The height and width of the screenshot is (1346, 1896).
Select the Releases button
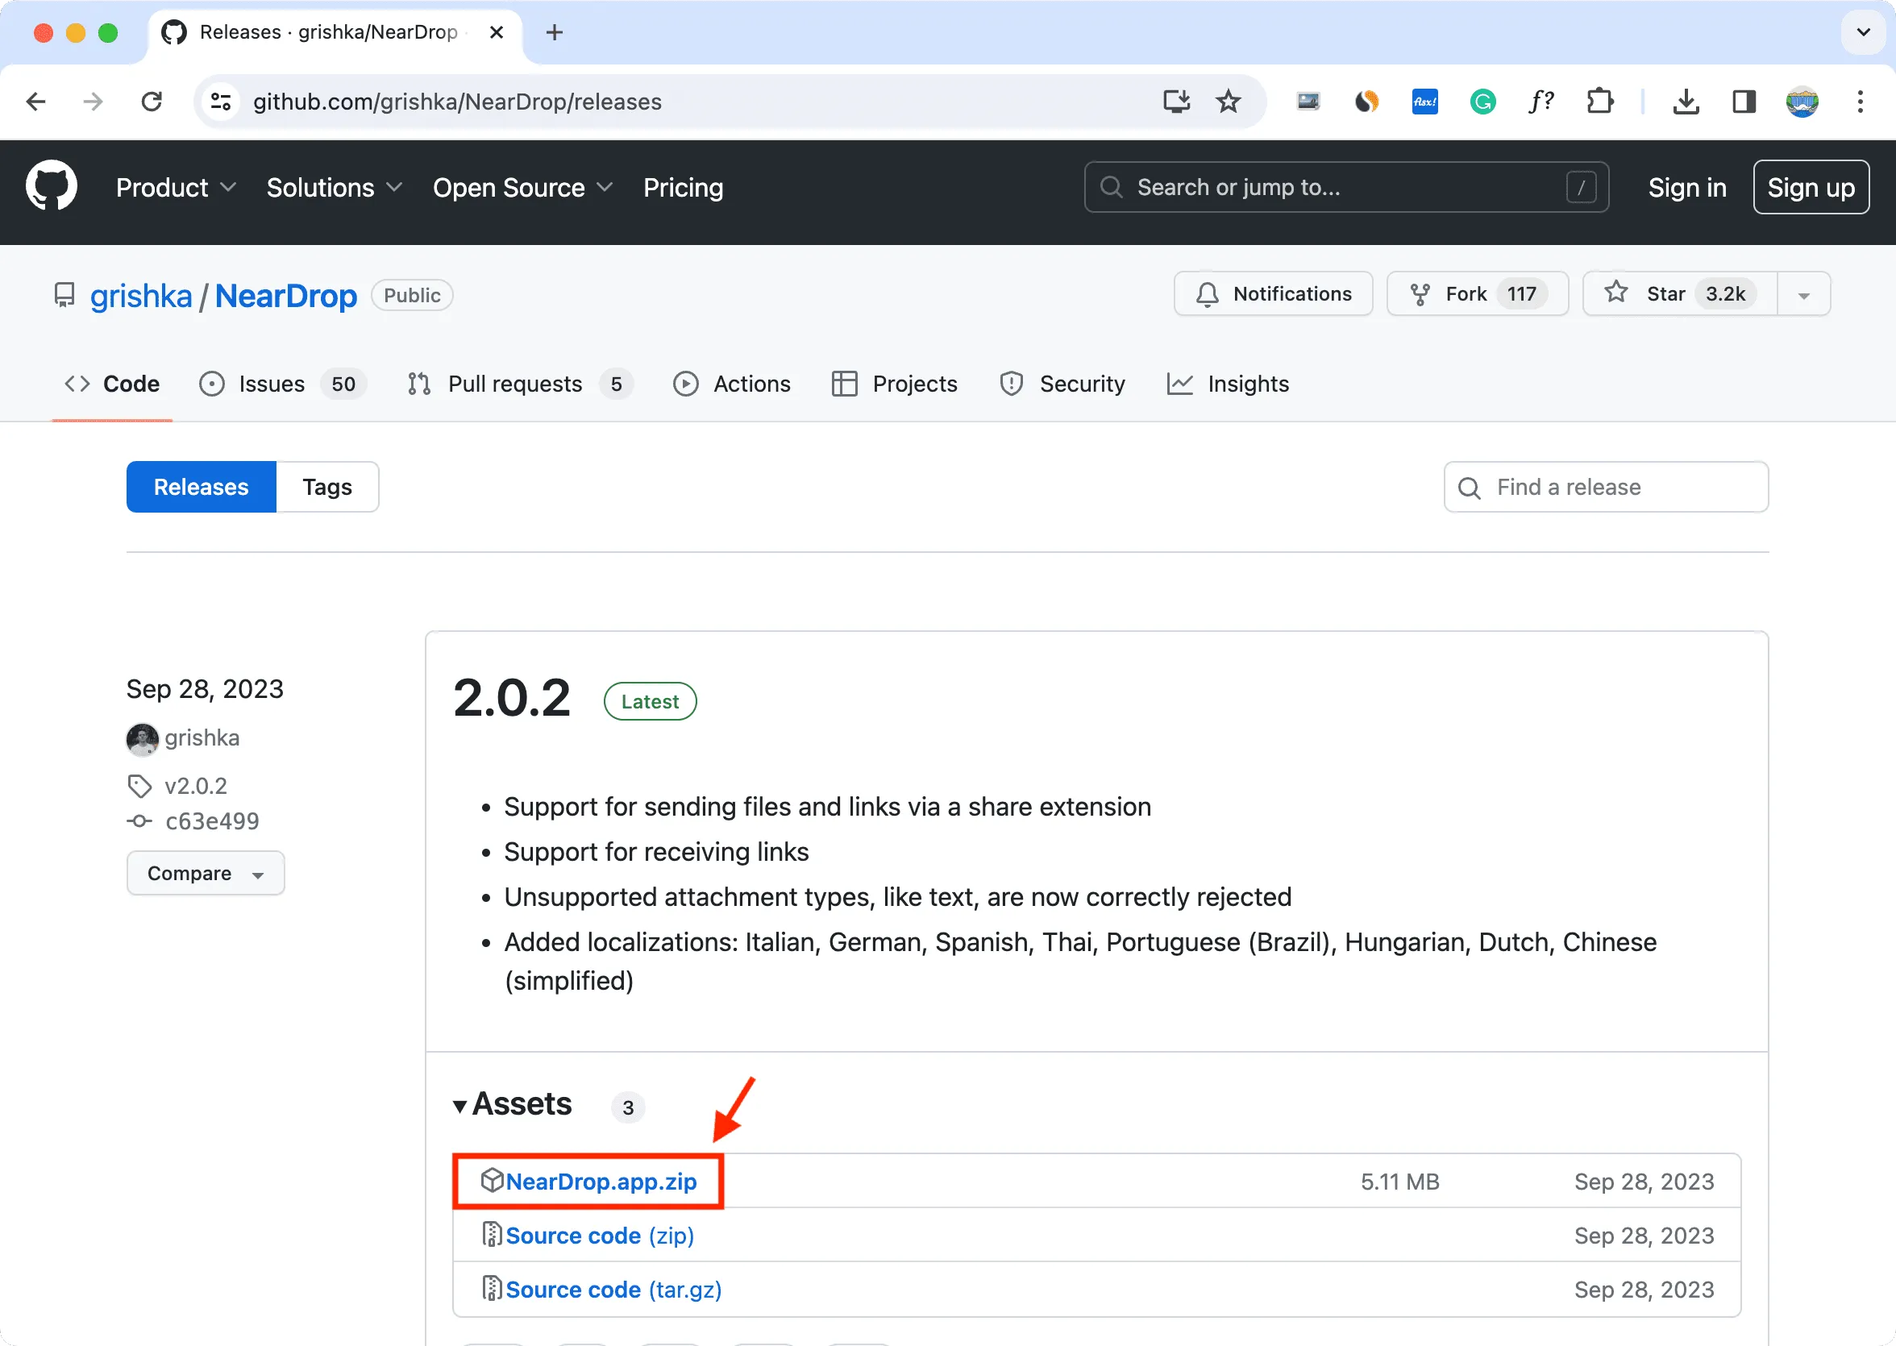coord(202,487)
